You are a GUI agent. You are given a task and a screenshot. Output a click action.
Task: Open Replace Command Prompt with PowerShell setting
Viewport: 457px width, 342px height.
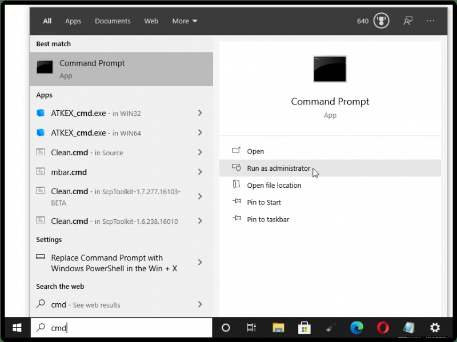point(121,263)
